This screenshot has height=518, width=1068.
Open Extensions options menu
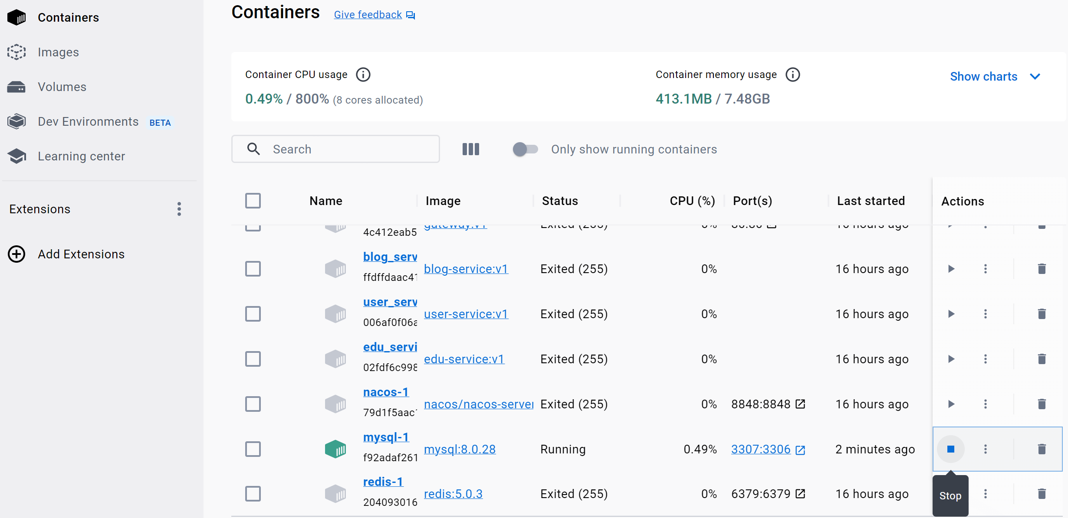coord(179,209)
